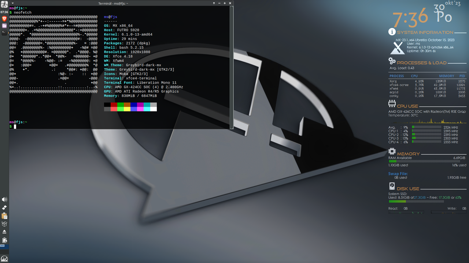Image resolution: width=469 pixels, height=263 pixels.
Task: Click the terminal title bar text
Action: [113, 3]
